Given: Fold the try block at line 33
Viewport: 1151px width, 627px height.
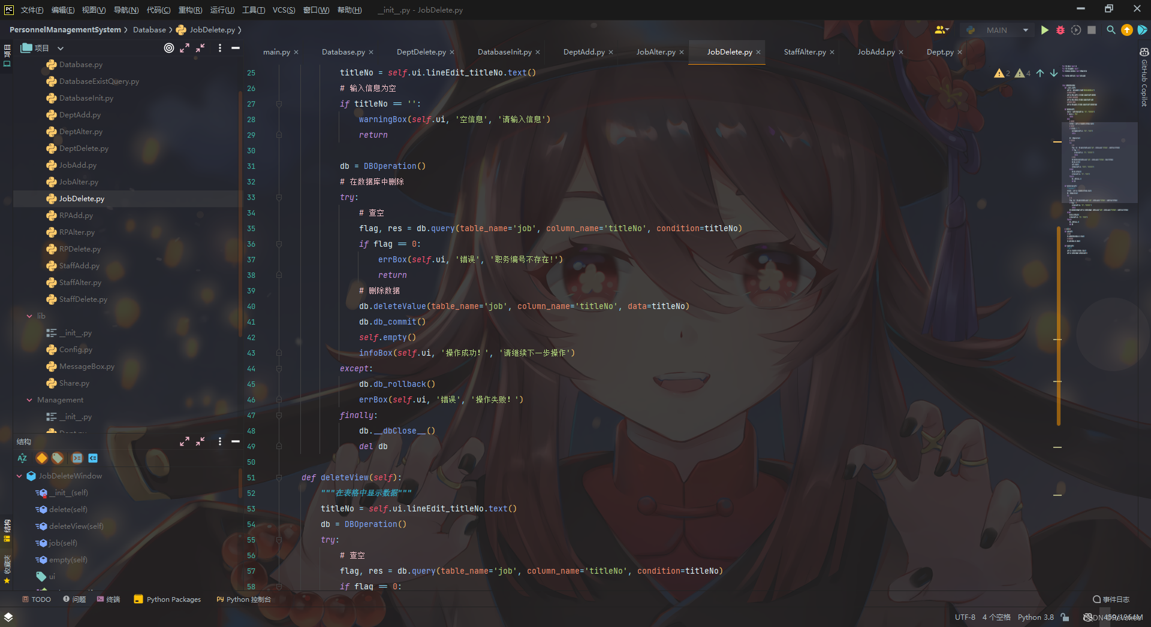Looking at the screenshot, I should tap(279, 197).
